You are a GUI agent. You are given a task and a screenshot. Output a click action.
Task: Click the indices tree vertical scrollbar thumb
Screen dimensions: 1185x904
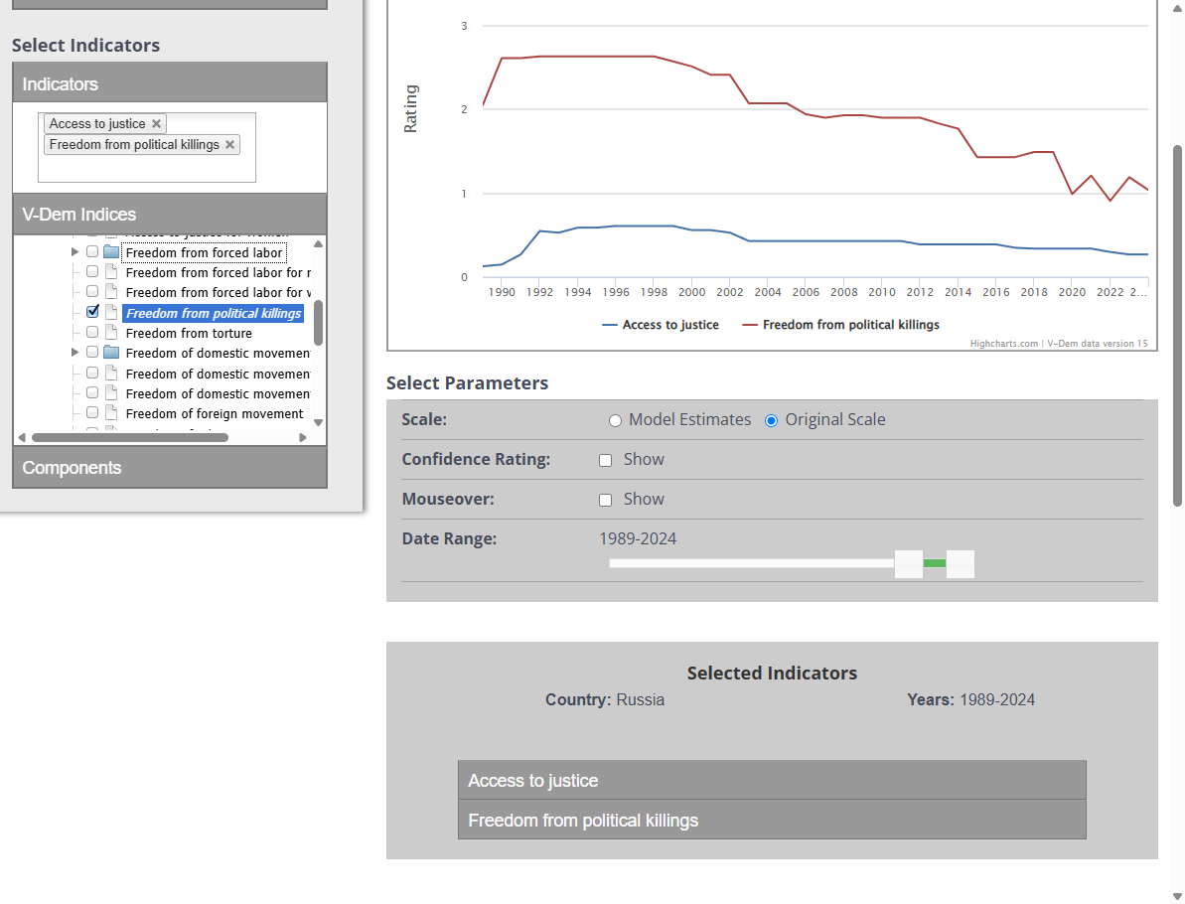click(318, 323)
